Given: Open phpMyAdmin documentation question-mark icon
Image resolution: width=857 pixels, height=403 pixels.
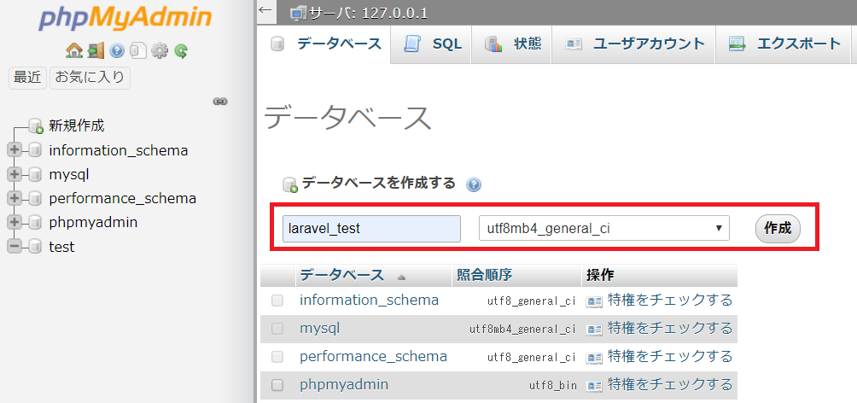Looking at the screenshot, I should 117,51.
